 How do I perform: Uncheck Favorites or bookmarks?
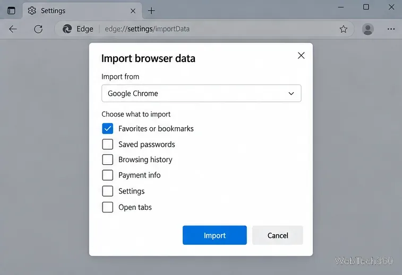[x=107, y=128]
